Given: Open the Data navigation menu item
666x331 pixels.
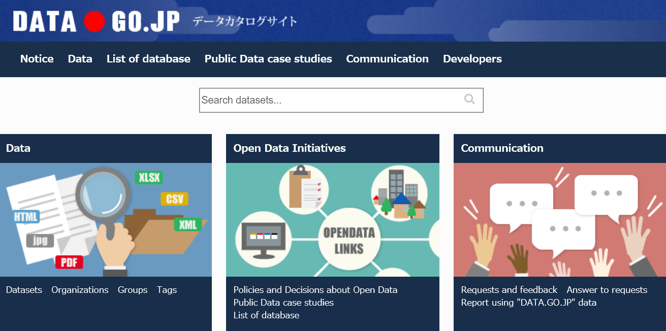Looking at the screenshot, I should (80, 59).
